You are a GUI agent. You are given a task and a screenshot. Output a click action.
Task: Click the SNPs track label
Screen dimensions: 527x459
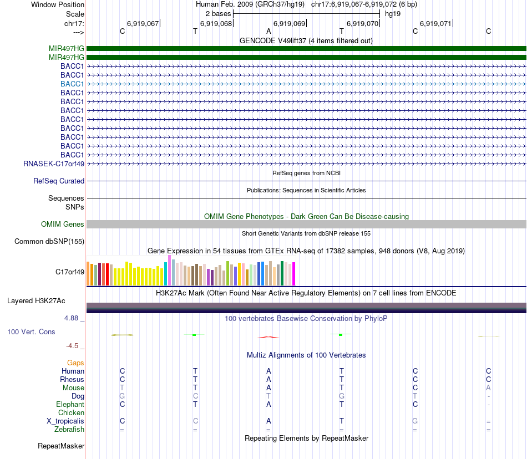(75, 207)
